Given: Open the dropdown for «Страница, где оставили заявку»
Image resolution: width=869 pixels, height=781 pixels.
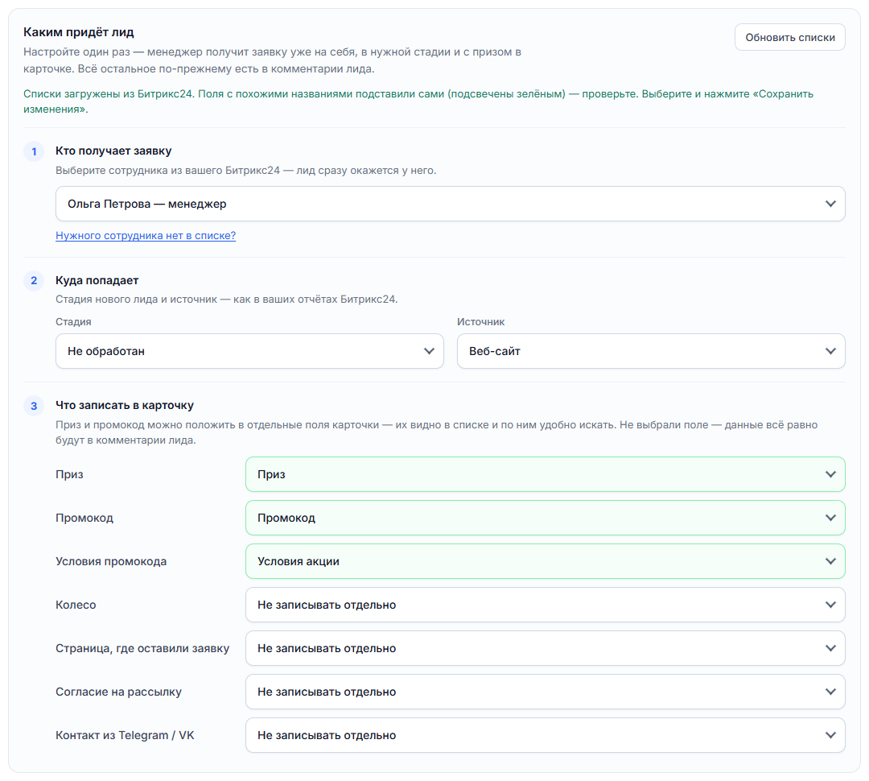Looking at the screenshot, I should pos(546,648).
